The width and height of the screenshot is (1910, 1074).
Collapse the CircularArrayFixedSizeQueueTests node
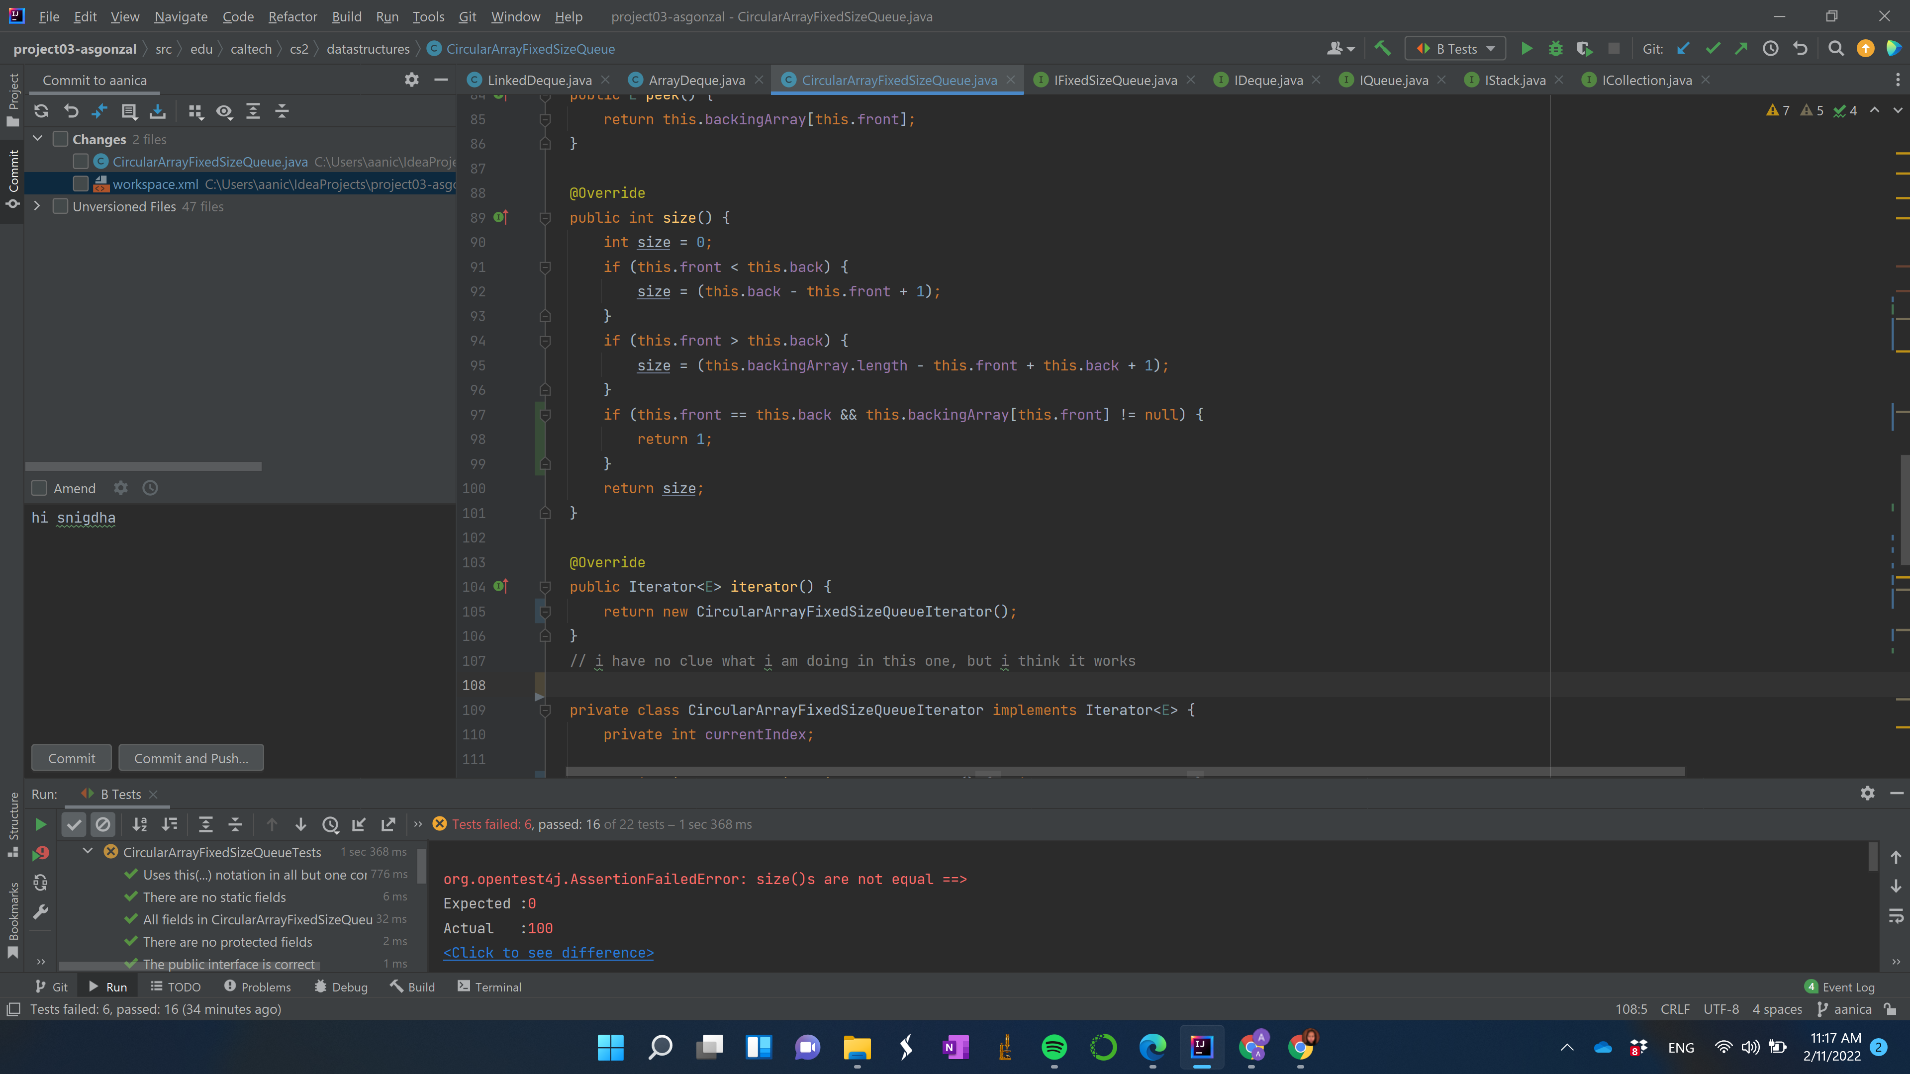coord(88,852)
